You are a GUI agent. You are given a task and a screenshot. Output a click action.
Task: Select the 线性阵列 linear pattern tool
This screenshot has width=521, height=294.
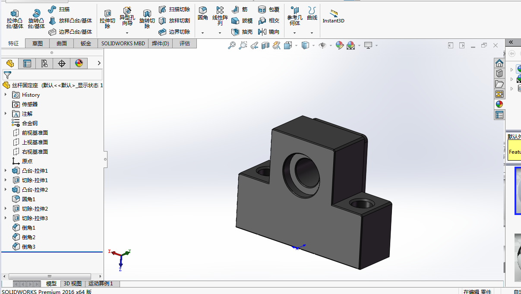click(x=220, y=17)
